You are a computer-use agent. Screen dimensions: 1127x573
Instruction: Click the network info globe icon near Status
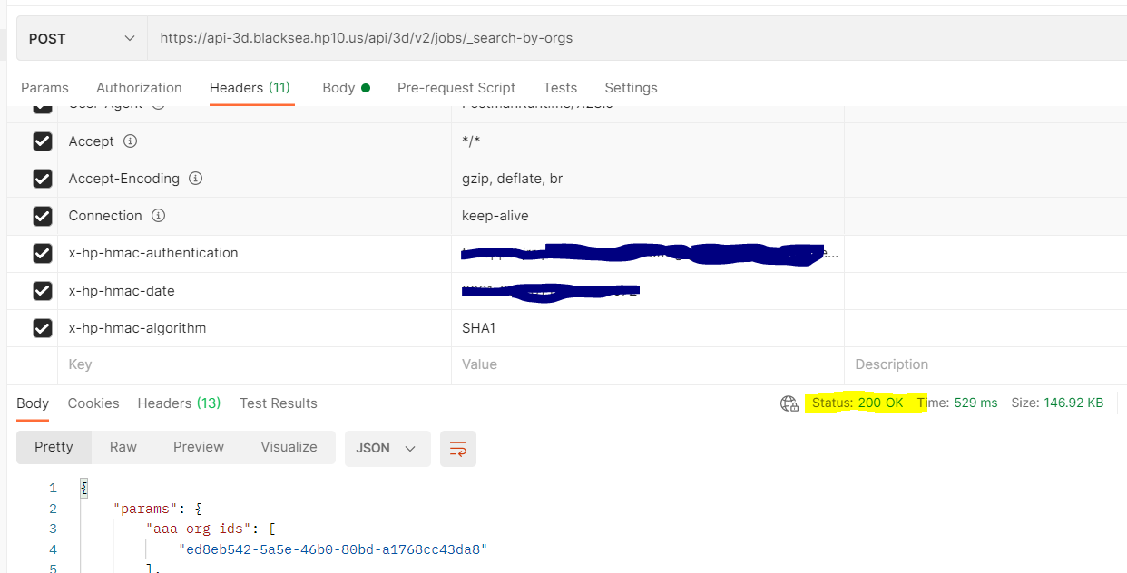coord(789,403)
